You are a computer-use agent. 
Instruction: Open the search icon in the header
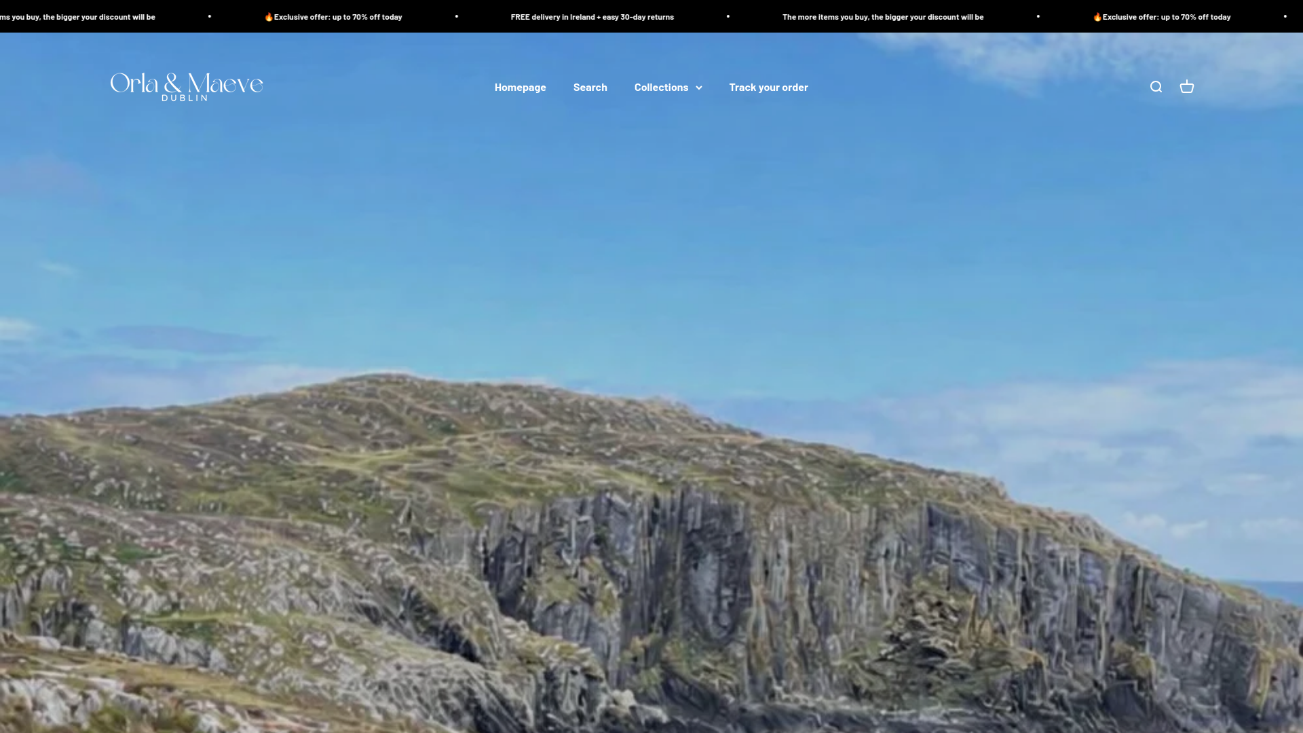tap(1156, 87)
